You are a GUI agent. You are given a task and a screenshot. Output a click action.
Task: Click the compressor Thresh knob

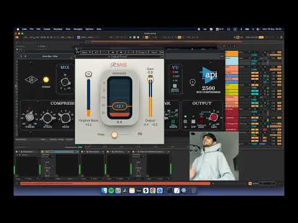tap(30, 117)
